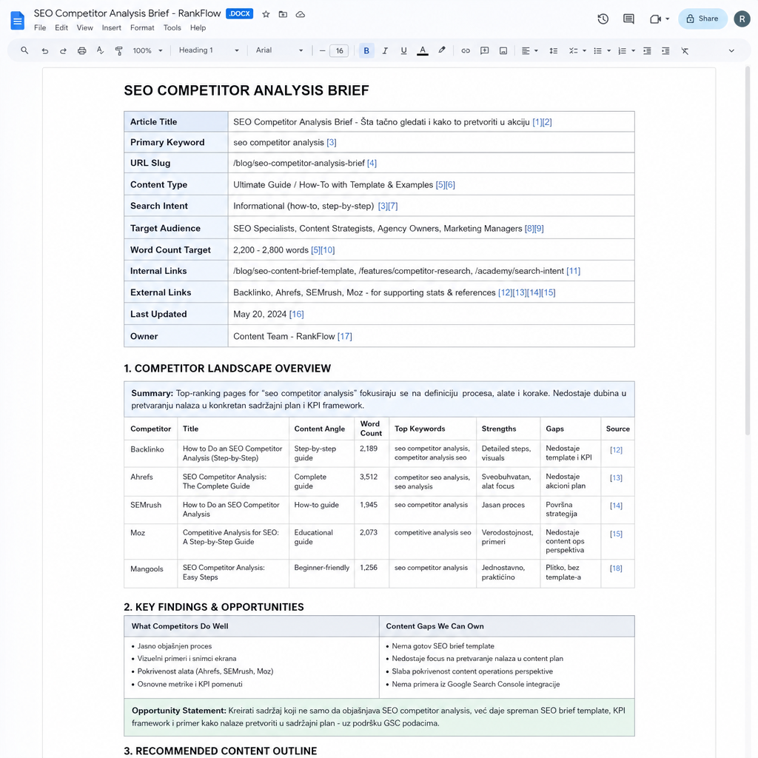Decrease the indent

click(x=647, y=51)
